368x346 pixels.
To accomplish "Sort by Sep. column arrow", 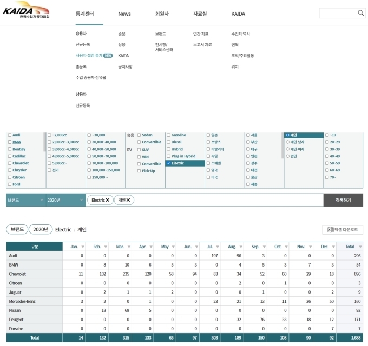I will pyautogui.click(x=264, y=247).
